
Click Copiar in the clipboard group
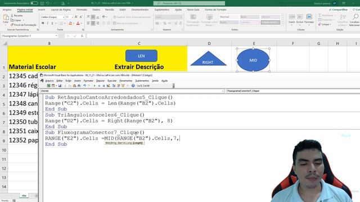16,20
